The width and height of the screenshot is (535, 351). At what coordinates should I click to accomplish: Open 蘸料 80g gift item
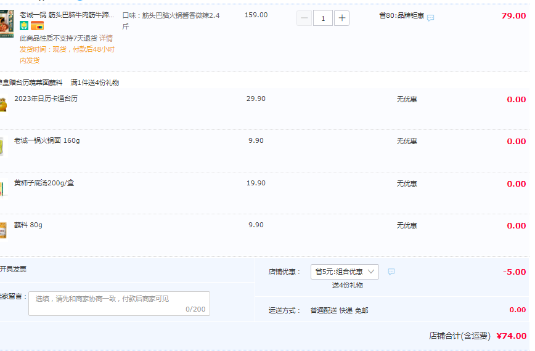[28, 225]
